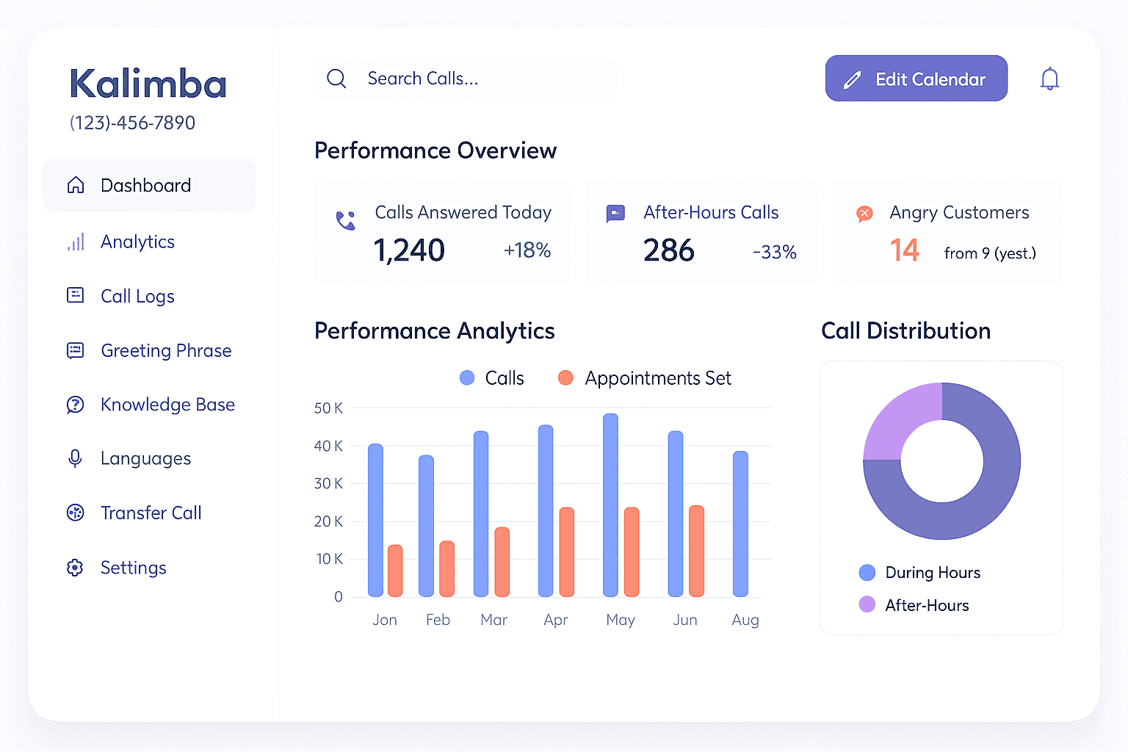Image resolution: width=1128 pixels, height=752 pixels.
Task: Click the blue May calls bar
Action: coord(610,505)
